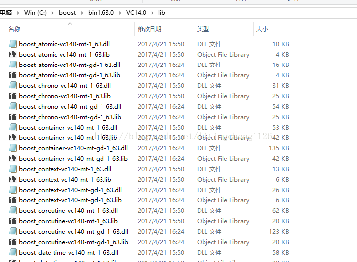Expand breadcrumb chevron after VC14.0
The width and height of the screenshot is (357, 262).
pyautogui.click(x=152, y=13)
